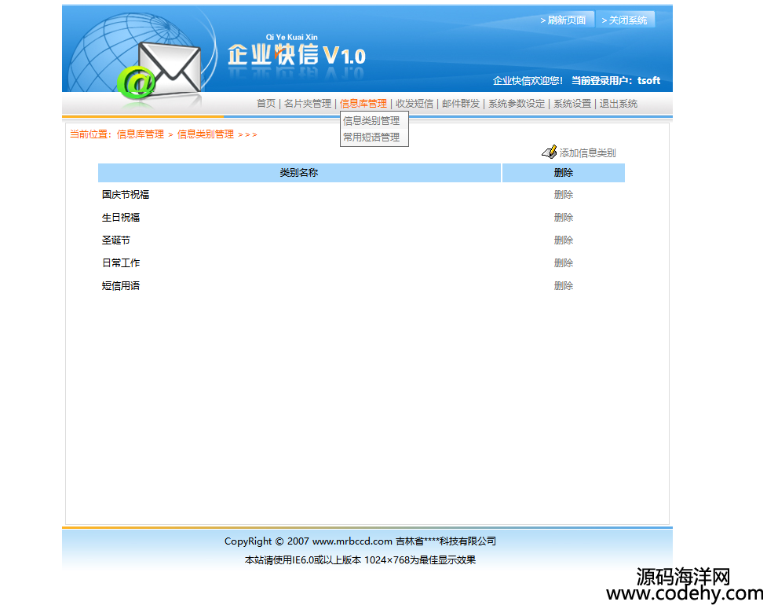Open 首页 menu item
Viewport: 767px width, 609px height.
[266, 104]
